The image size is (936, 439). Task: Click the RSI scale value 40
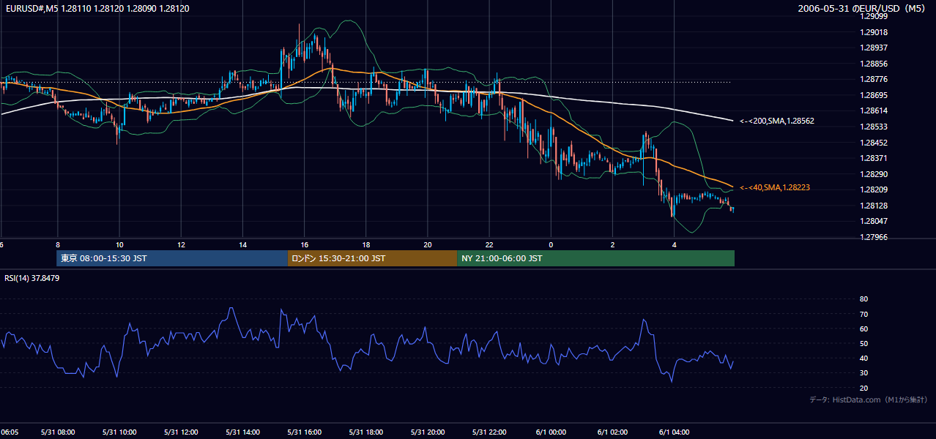(x=863, y=358)
